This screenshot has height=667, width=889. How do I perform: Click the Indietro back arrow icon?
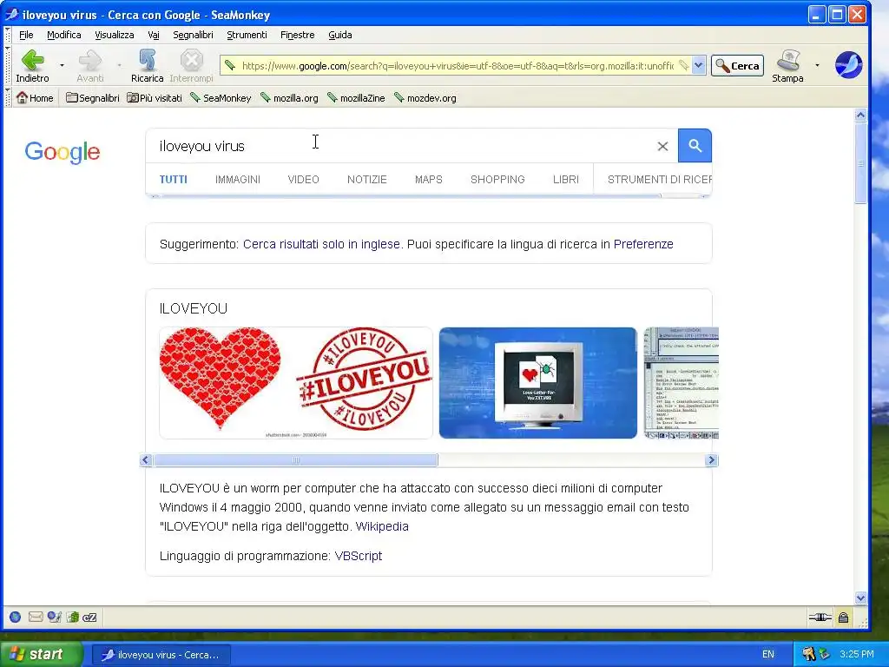[32, 60]
